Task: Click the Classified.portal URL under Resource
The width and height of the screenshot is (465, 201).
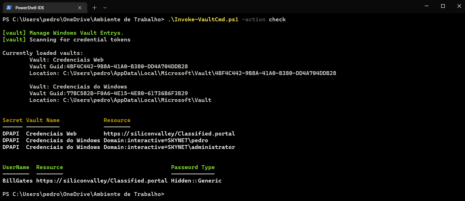Action: pos(169,134)
